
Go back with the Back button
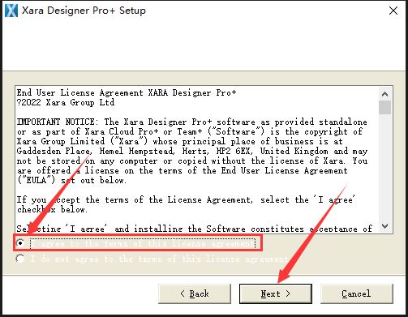click(195, 293)
